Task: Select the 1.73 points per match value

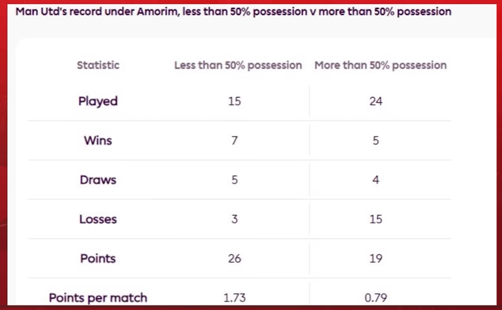Action: 235,298
